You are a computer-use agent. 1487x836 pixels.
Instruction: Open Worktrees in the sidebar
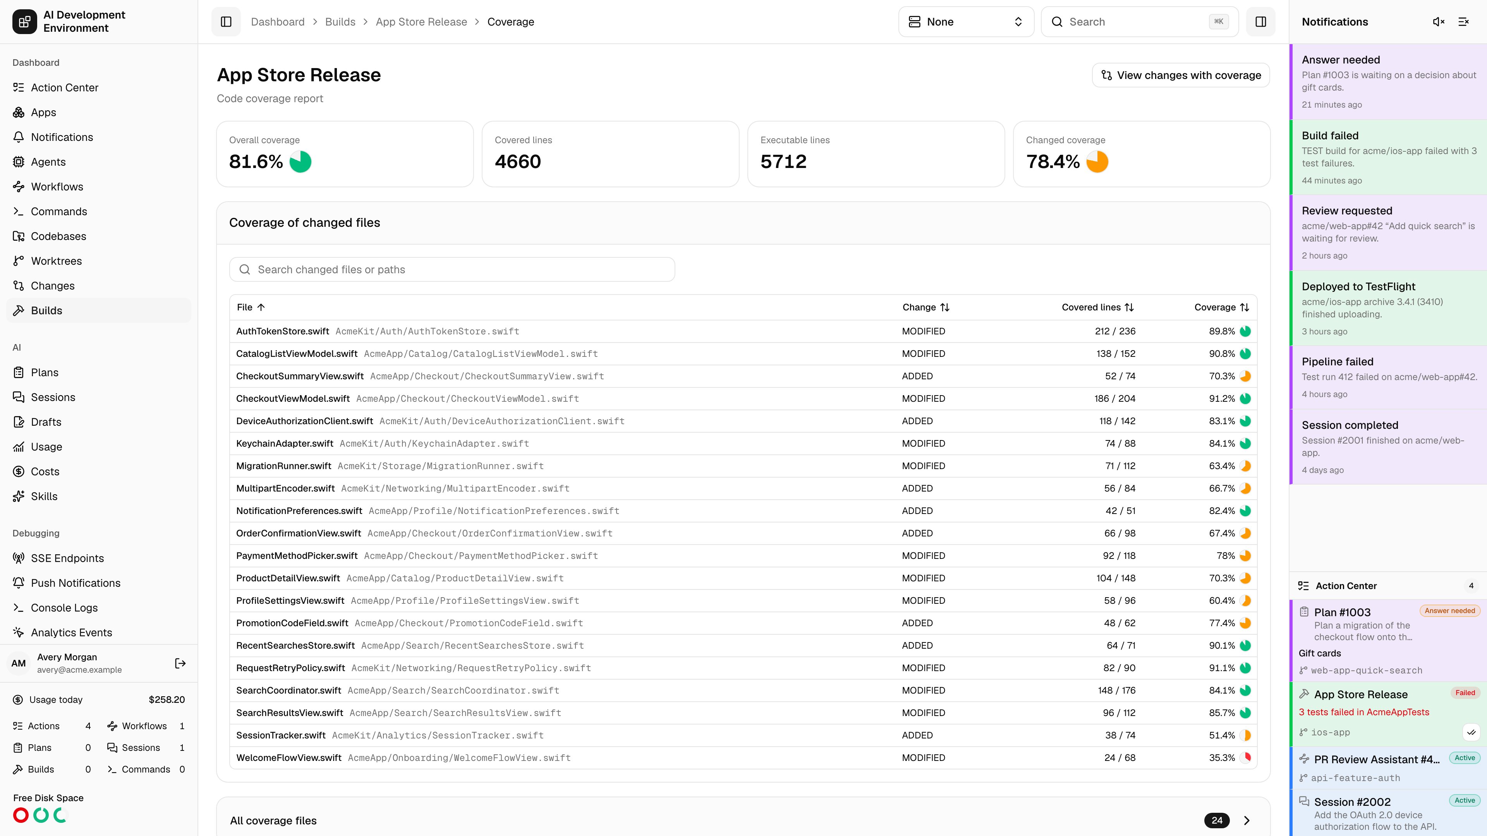(x=99, y=261)
